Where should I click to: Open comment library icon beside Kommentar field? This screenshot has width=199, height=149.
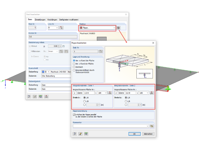152,126
